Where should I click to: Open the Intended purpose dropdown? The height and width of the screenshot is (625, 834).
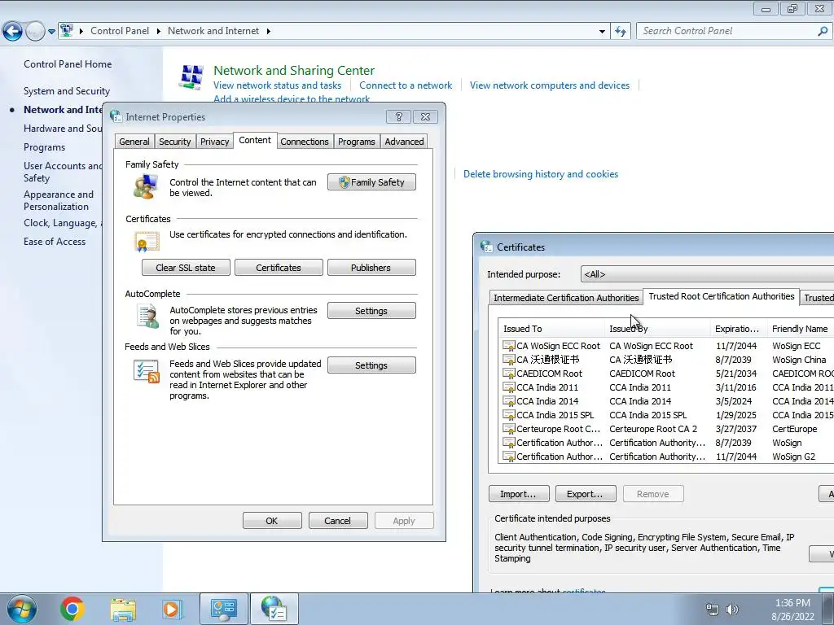708,274
